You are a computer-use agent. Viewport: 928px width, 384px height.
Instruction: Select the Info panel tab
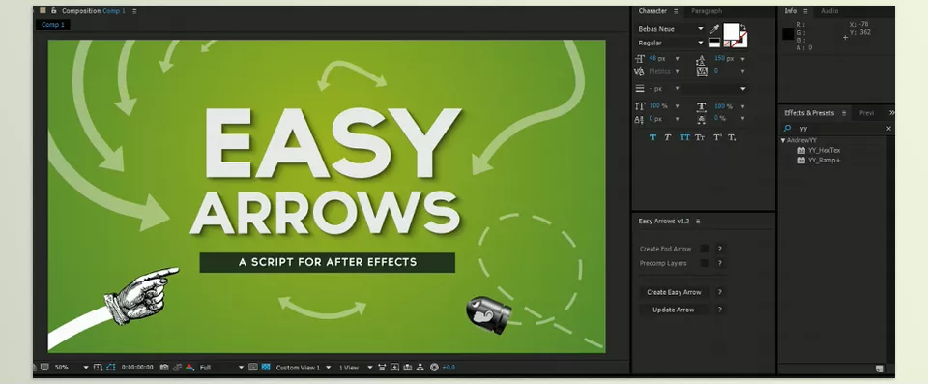pyautogui.click(x=790, y=11)
